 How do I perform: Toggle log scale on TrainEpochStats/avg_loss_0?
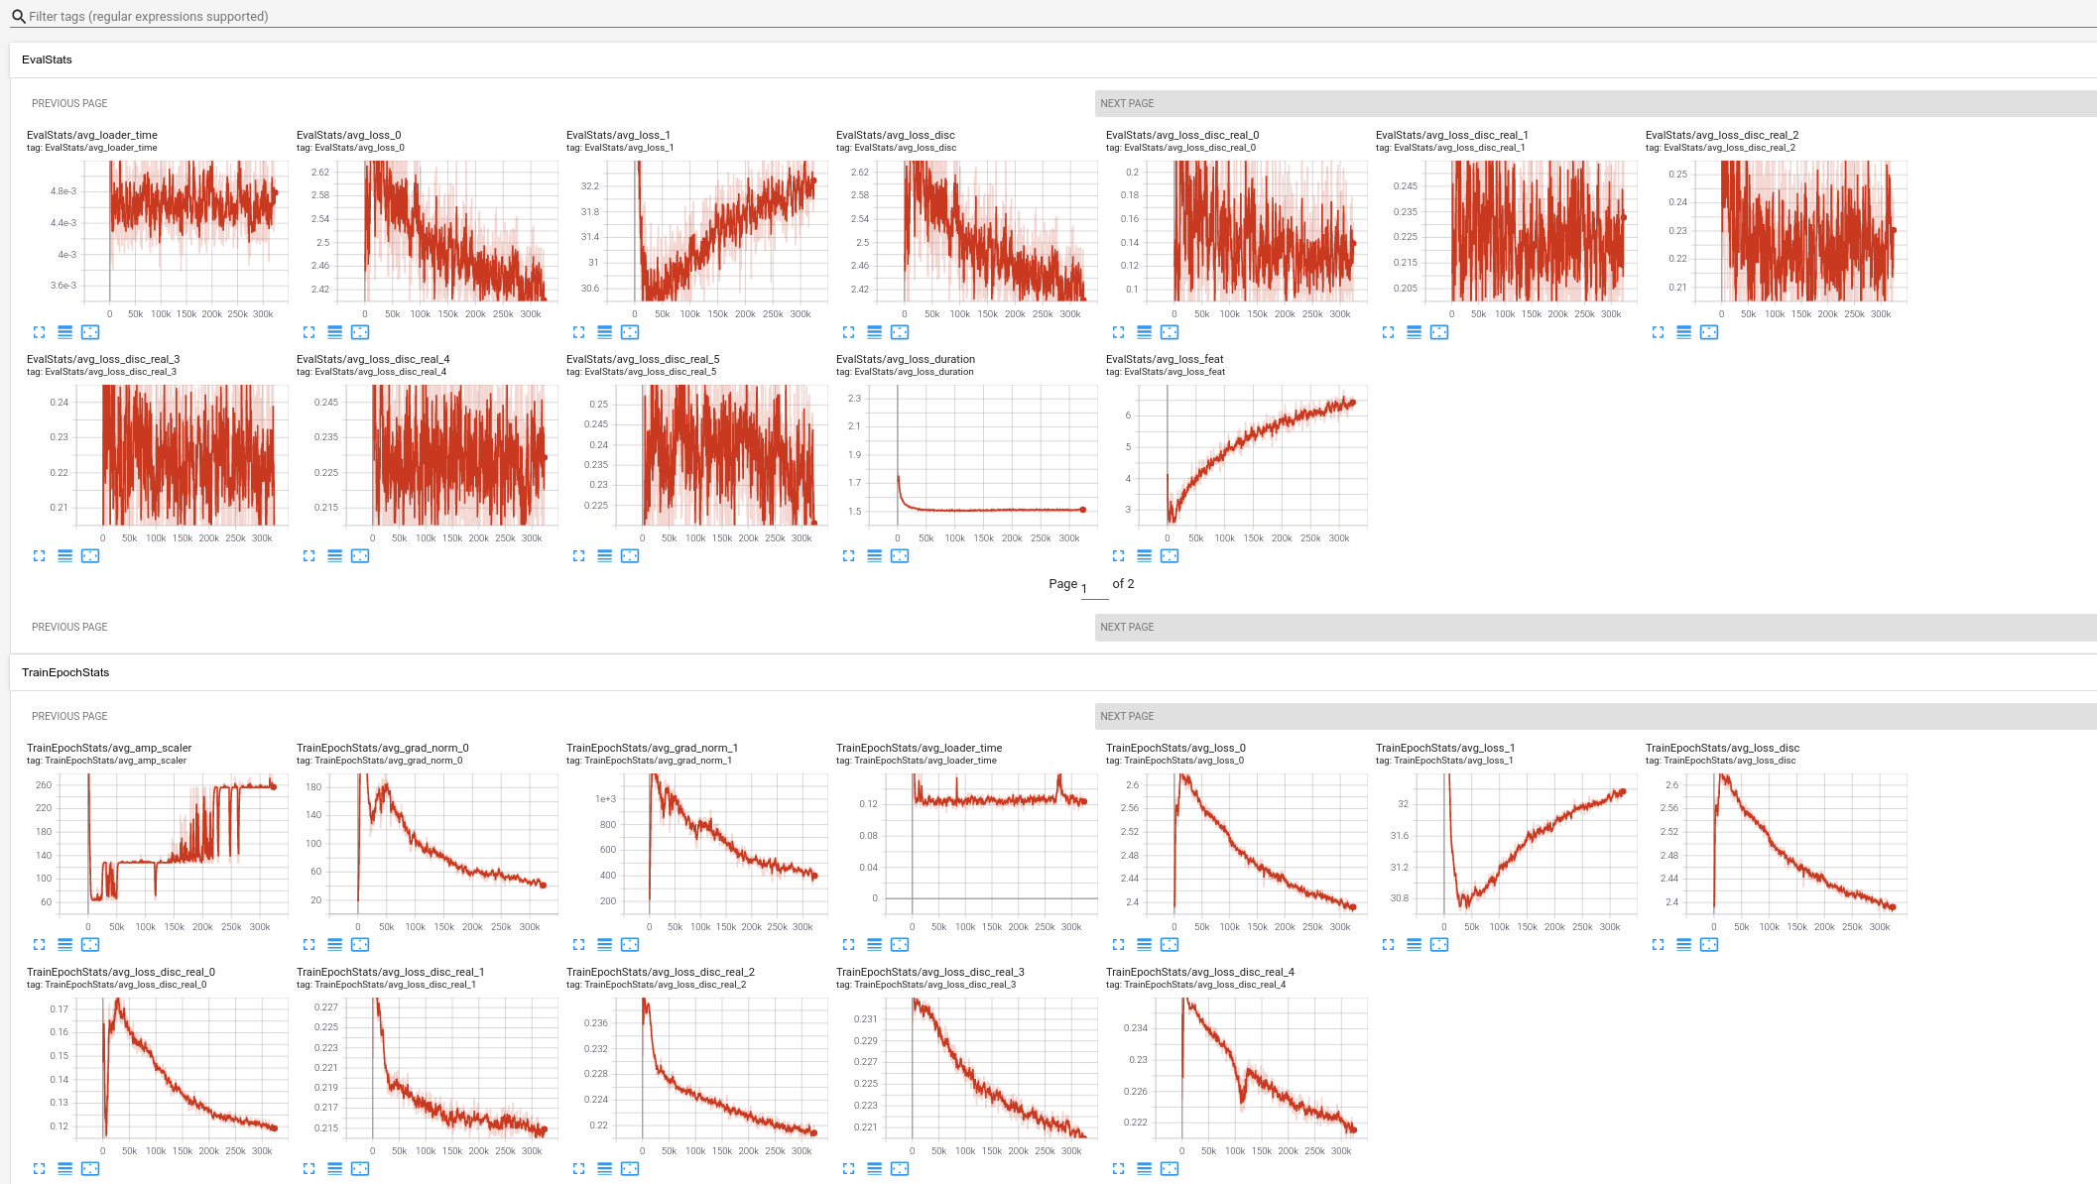point(1145,945)
